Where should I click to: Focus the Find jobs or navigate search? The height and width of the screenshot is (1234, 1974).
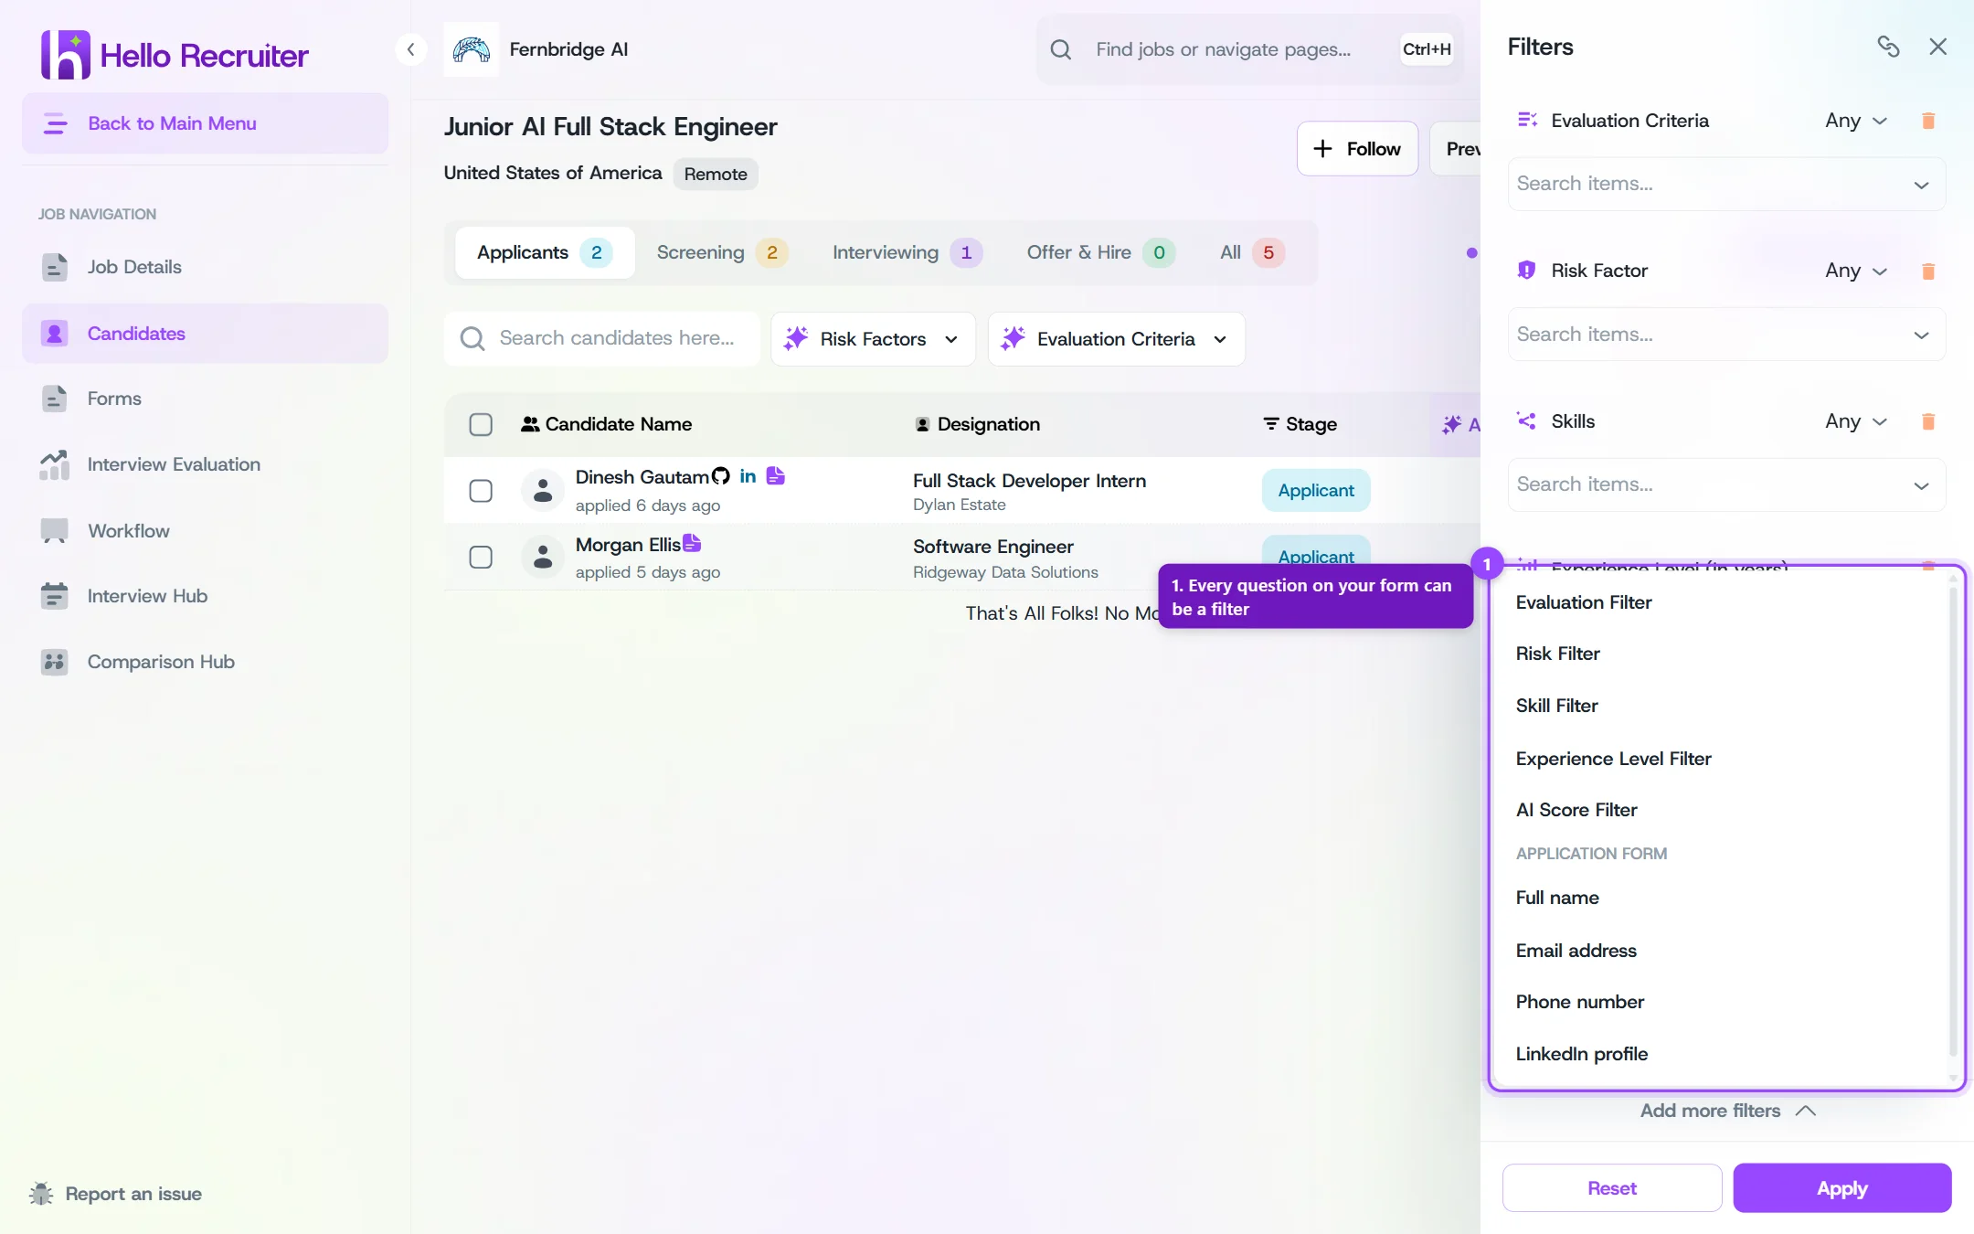pos(1249,49)
